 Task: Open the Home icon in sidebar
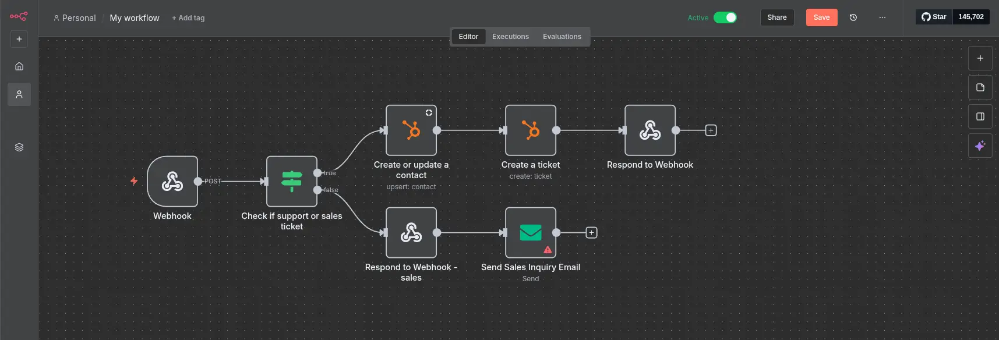tap(19, 66)
